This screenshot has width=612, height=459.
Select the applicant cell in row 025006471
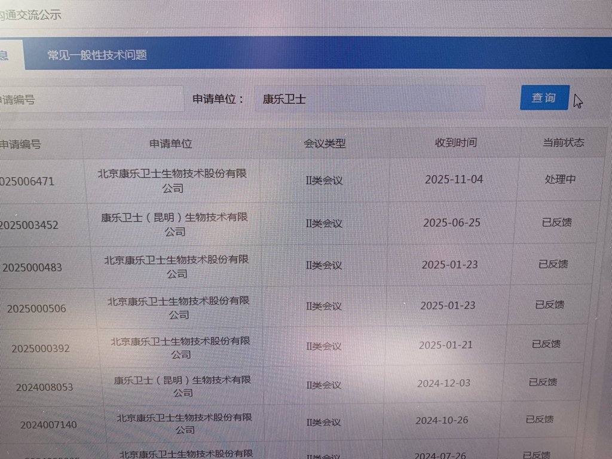point(172,180)
